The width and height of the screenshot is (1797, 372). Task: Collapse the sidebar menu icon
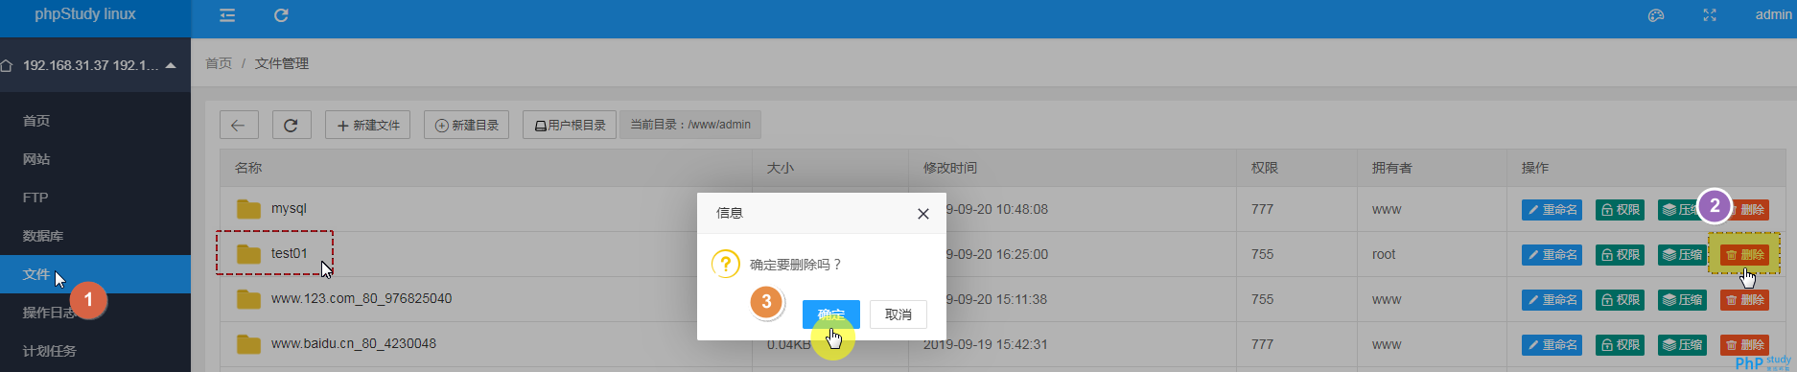point(227,15)
